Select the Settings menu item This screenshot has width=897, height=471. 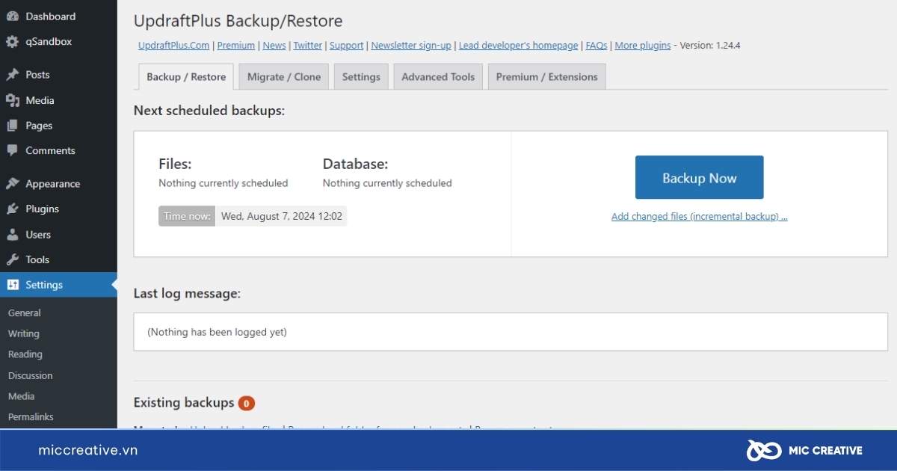58,285
